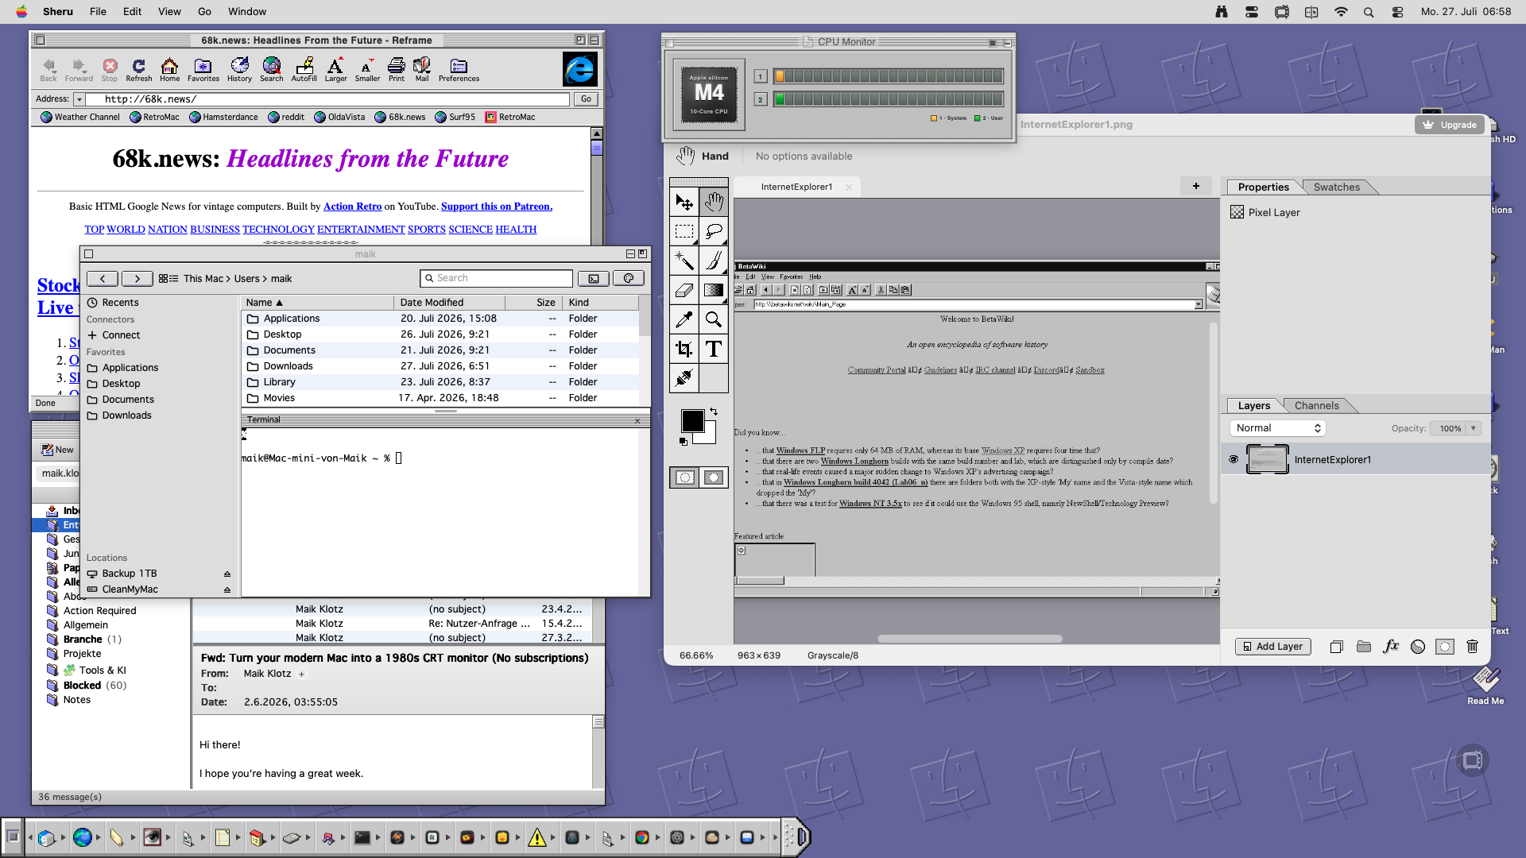Select the Paintbrush tool
Image resolution: width=1526 pixels, height=858 pixels.
tap(714, 261)
